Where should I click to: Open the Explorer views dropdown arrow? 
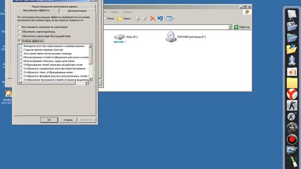click(173, 19)
